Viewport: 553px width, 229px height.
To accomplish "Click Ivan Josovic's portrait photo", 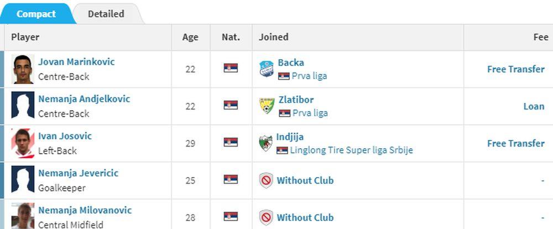I will (23, 143).
